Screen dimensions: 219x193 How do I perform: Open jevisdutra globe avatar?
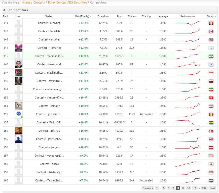[x=19, y=114]
